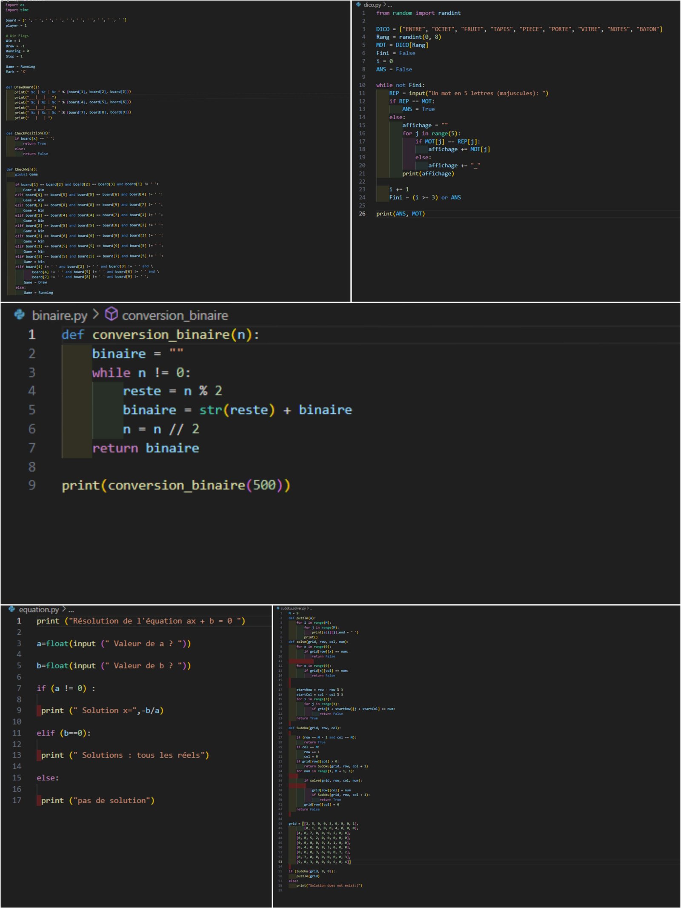Open the sudoku_solver.py breadcrumb item
This screenshot has height=908, width=681.
(x=293, y=608)
